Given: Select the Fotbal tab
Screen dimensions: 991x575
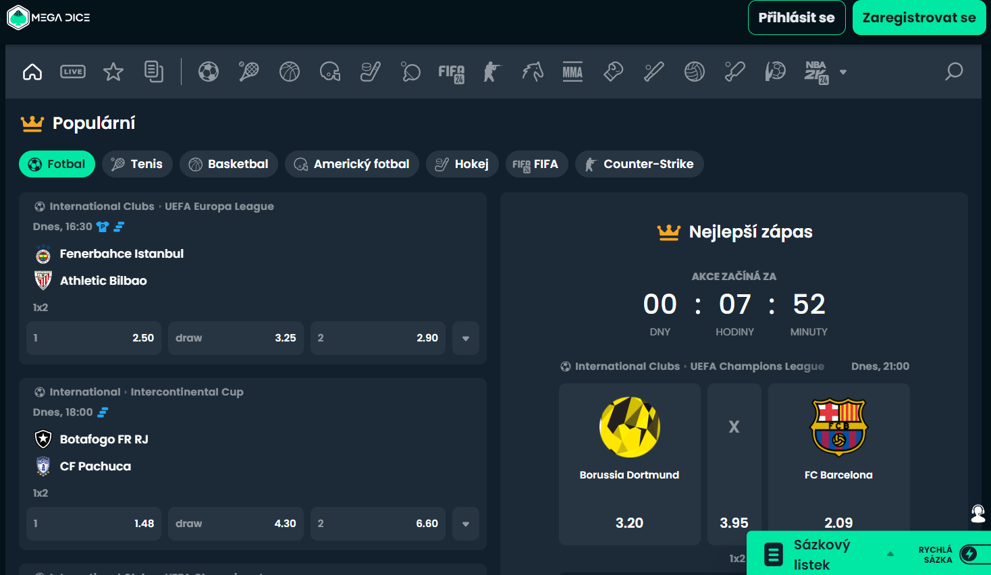Looking at the screenshot, I should click(x=57, y=164).
